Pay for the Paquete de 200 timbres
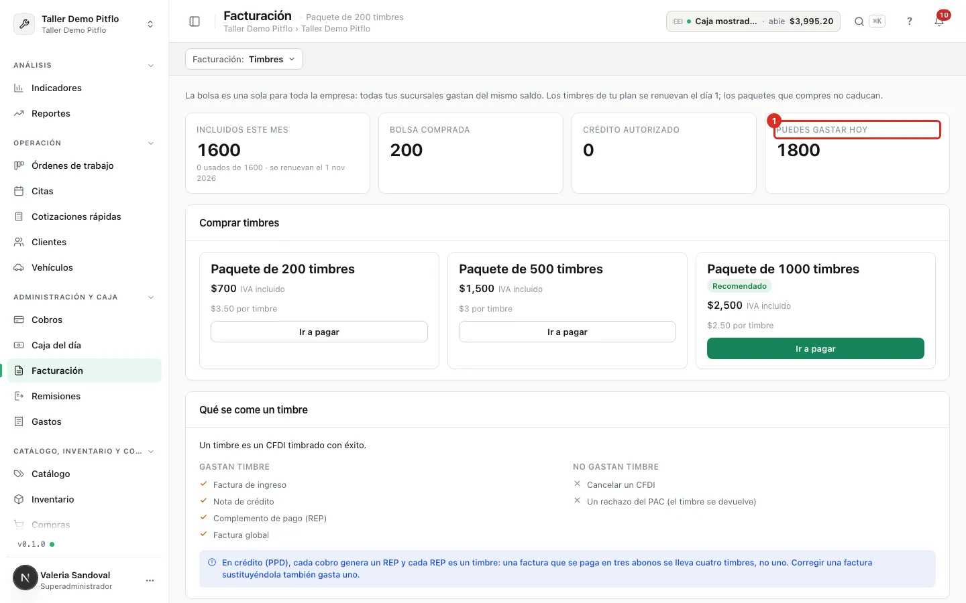The height and width of the screenshot is (603, 966). click(x=319, y=332)
